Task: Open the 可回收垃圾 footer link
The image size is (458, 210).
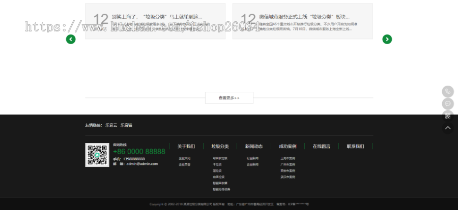Action: coord(220,158)
